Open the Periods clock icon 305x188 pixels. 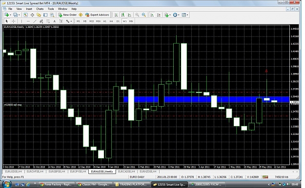click(175, 15)
